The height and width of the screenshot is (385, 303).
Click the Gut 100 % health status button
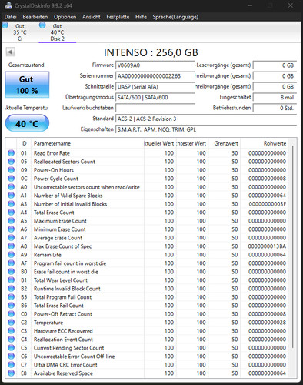27,85
